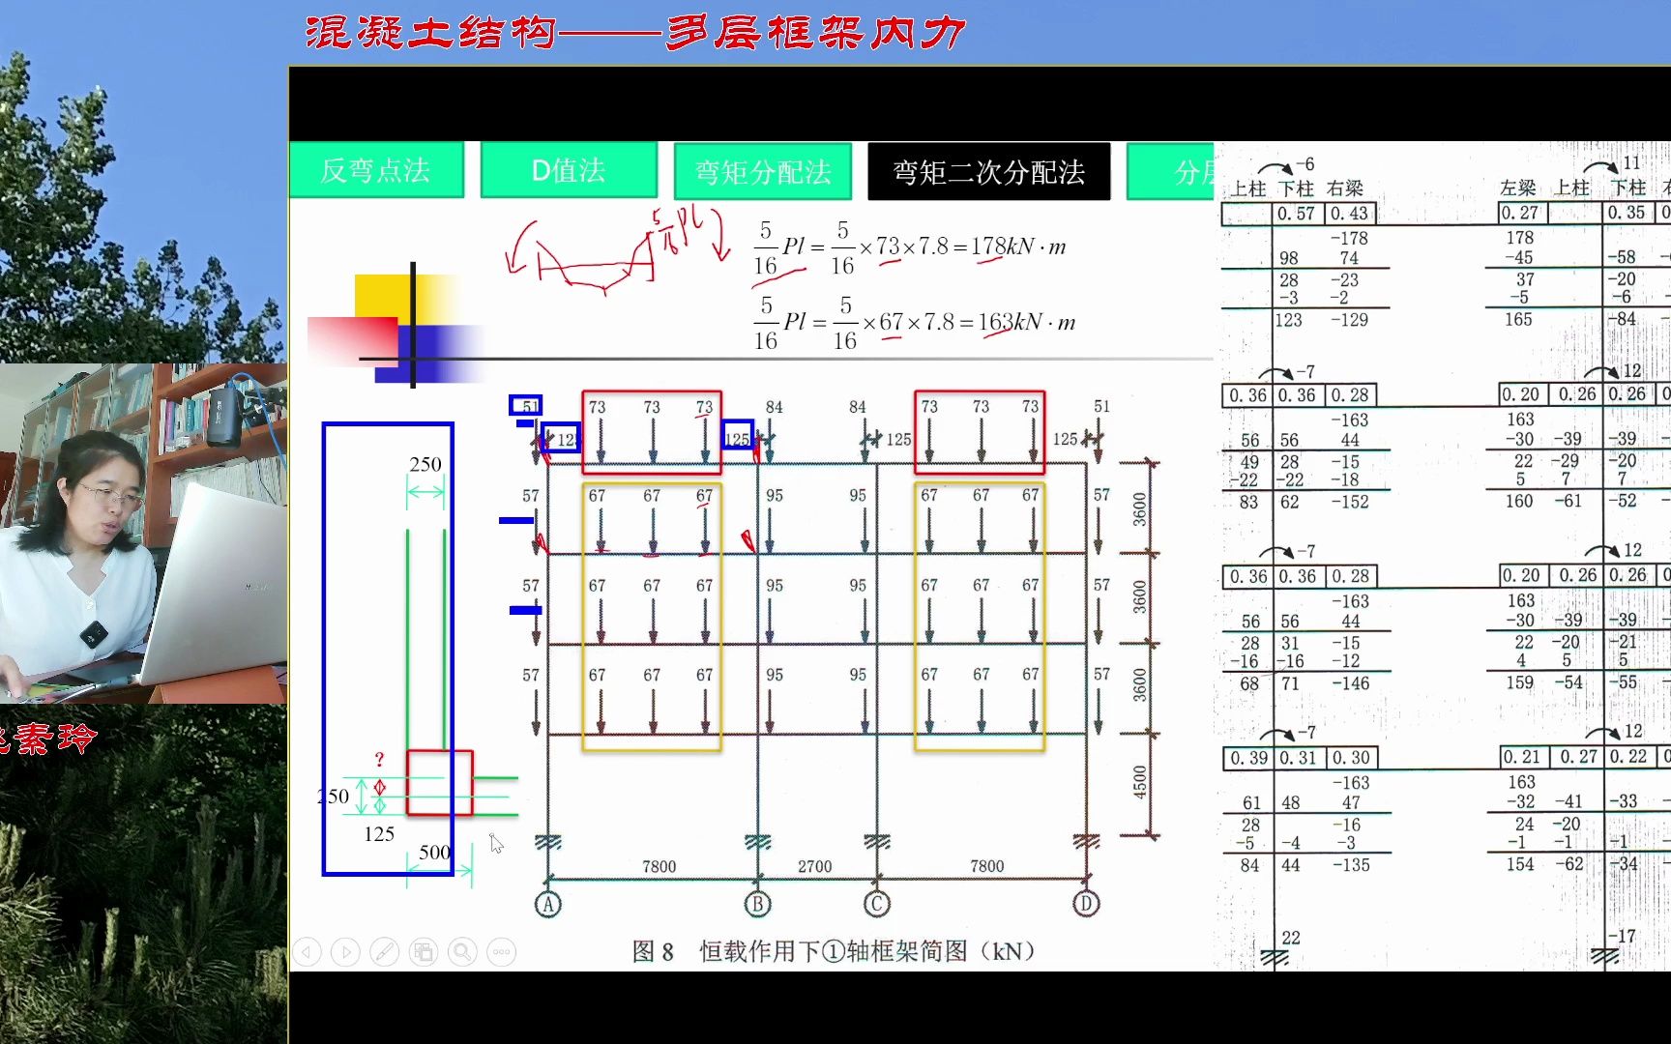Click the 4500 storey height dimension
Viewport: 1671px width, 1044px height.
1139,783
